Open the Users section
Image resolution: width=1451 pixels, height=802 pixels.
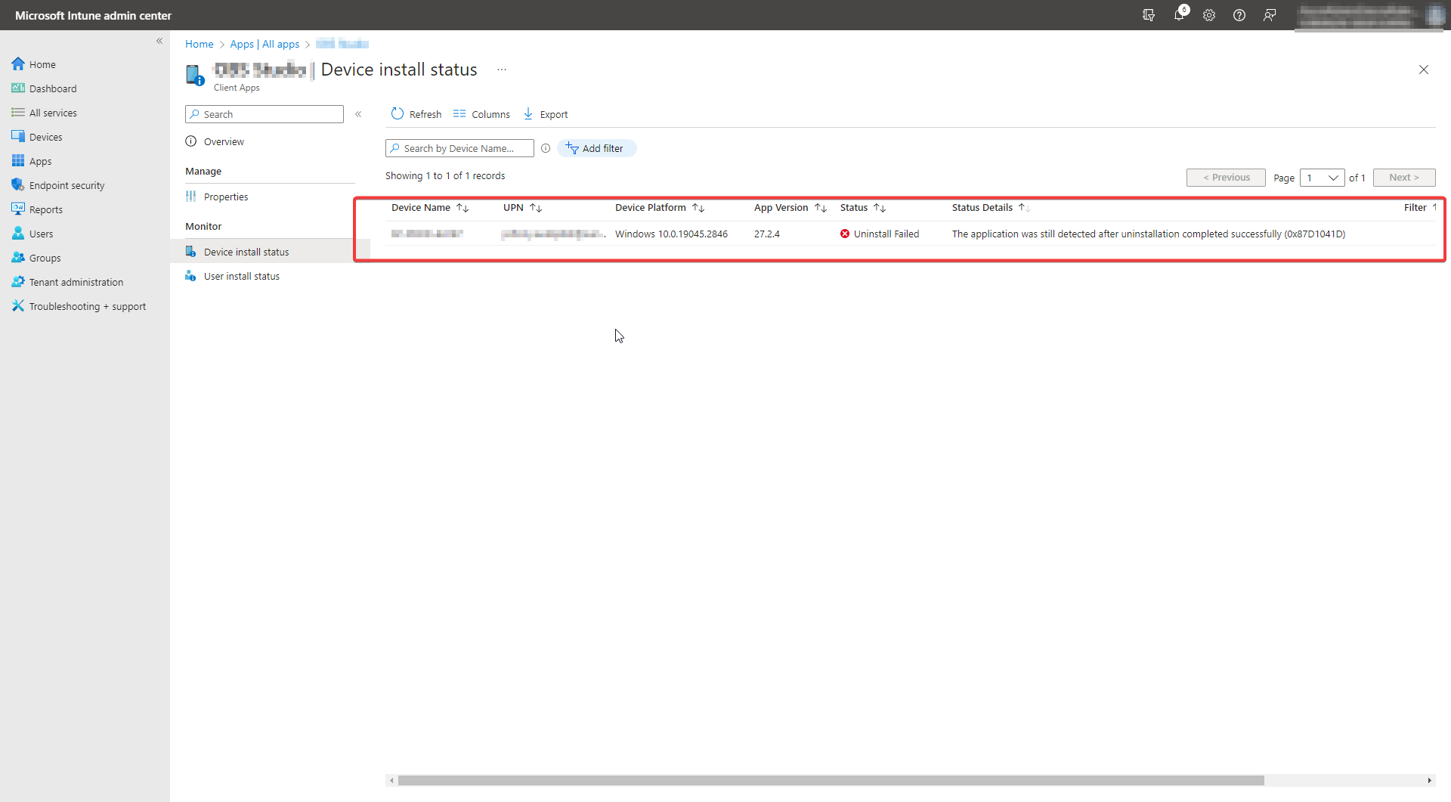click(x=41, y=233)
